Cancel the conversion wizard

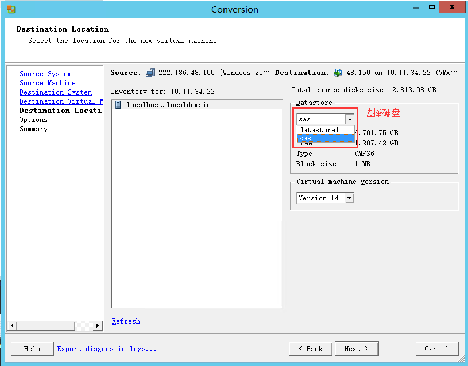pyautogui.click(x=437, y=349)
